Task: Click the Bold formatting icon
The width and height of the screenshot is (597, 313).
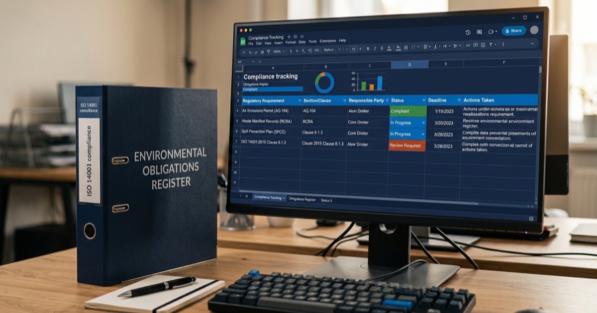Action: click(368, 49)
